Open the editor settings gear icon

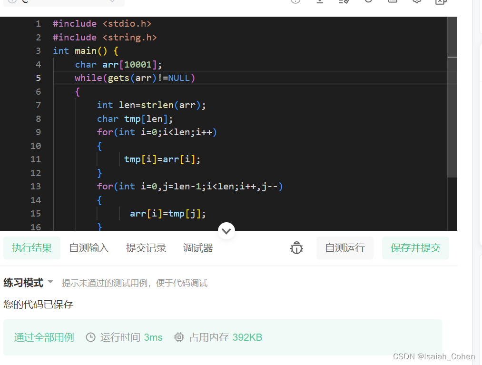click(x=417, y=2)
